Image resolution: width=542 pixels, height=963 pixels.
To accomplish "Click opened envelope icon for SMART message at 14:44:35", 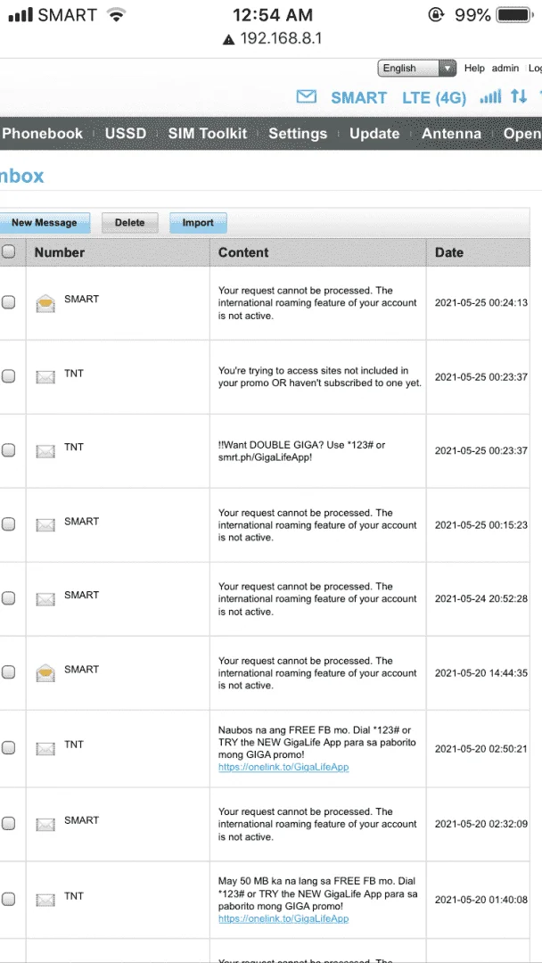I will click(x=45, y=672).
